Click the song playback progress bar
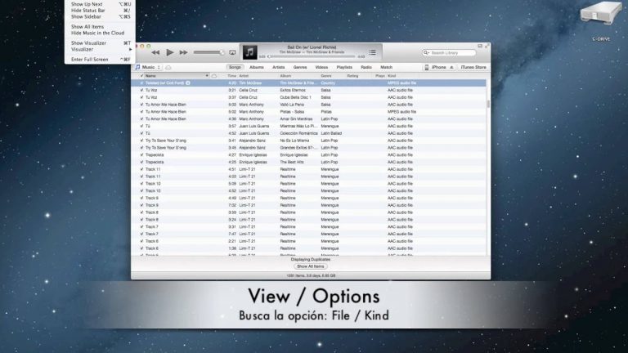The image size is (628, 353). click(311, 57)
